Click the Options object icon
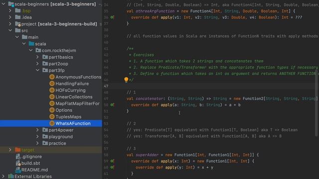 click(x=52, y=110)
